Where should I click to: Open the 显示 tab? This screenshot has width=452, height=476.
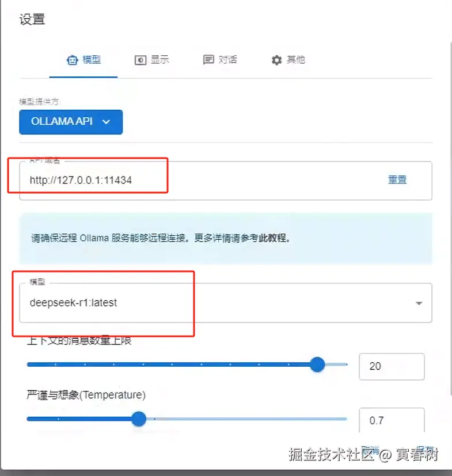pyautogui.click(x=151, y=60)
